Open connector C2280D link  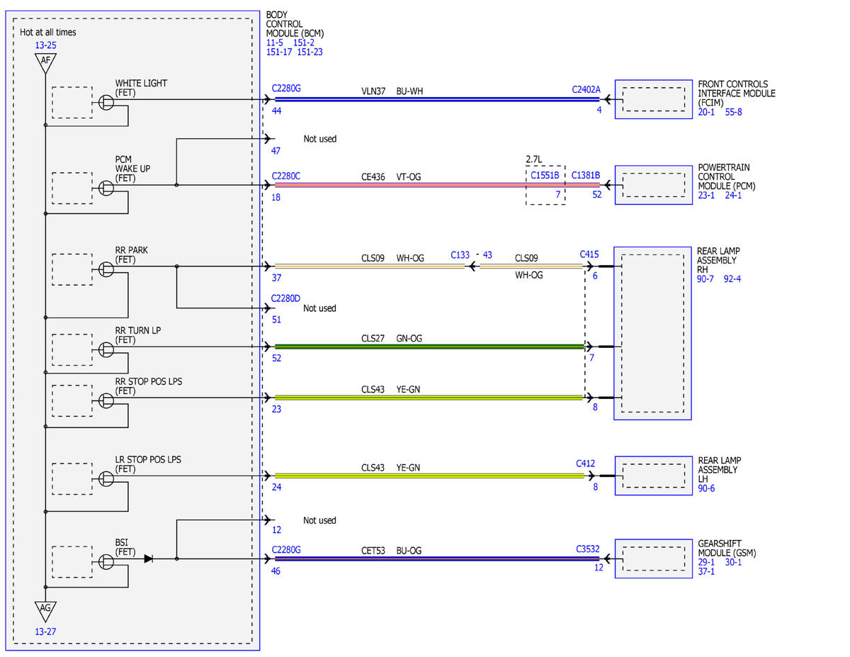[x=286, y=299]
